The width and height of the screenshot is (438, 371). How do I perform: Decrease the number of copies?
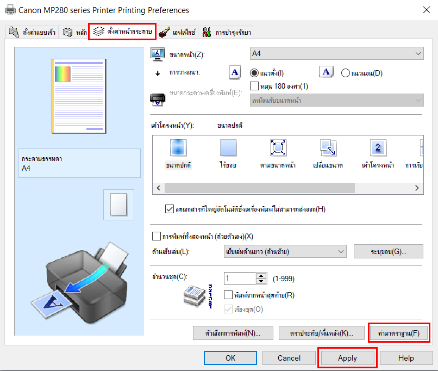click(x=261, y=281)
